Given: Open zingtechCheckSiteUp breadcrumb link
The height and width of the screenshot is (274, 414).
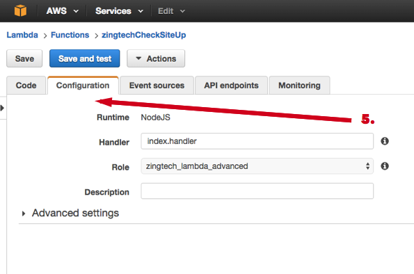Looking at the screenshot, I should coord(143,35).
